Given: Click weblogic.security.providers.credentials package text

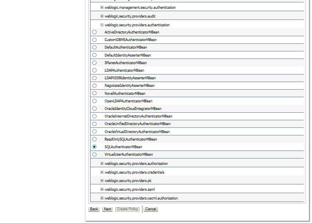Looking at the screenshot, I should (134, 172).
